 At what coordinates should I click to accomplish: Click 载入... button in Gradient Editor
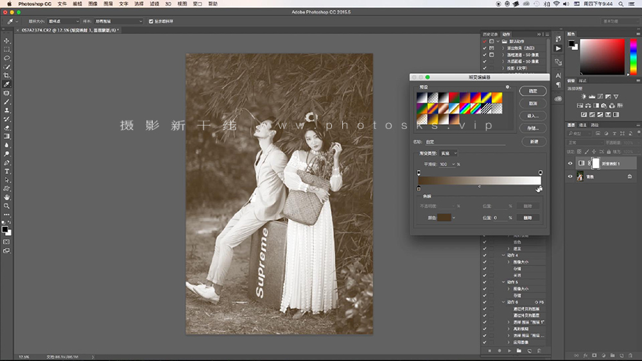click(x=533, y=115)
